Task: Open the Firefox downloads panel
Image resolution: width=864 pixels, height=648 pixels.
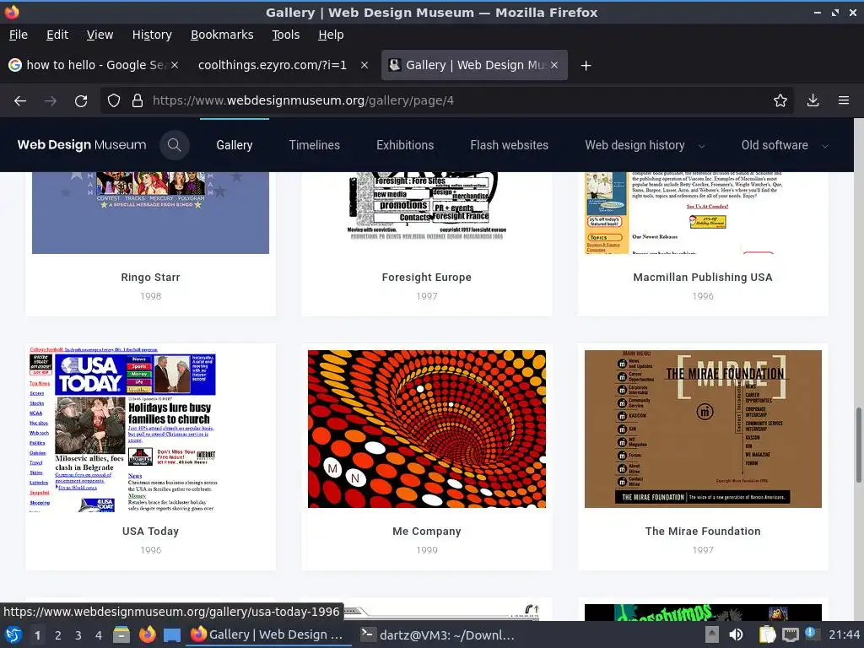Action: pyautogui.click(x=813, y=100)
